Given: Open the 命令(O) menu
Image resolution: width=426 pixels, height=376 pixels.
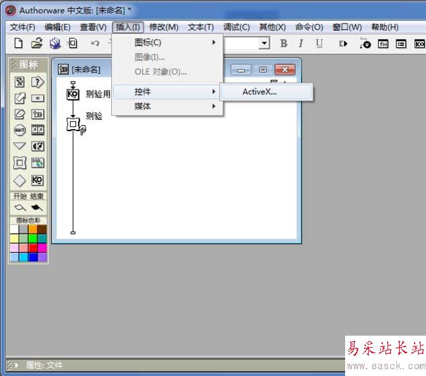Looking at the screenshot, I should pos(309,28).
